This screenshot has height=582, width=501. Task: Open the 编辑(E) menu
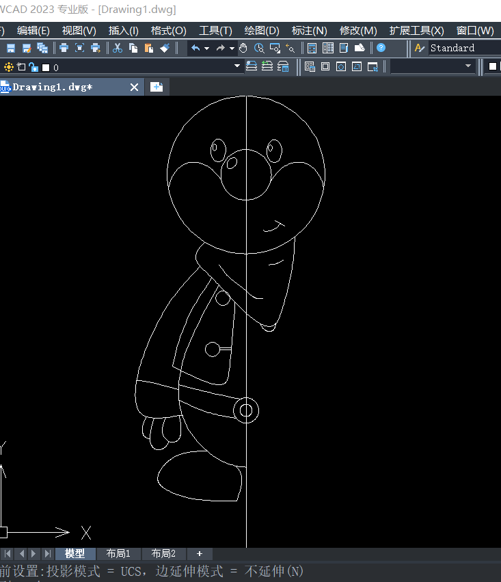(x=33, y=31)
